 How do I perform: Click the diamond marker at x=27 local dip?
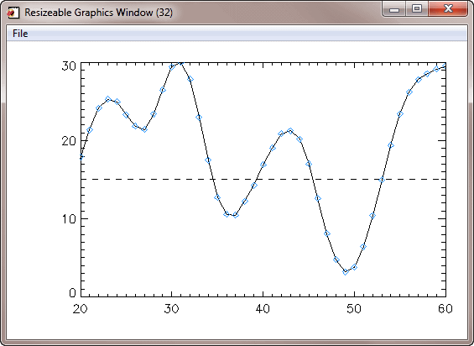[x=144, y=129]
